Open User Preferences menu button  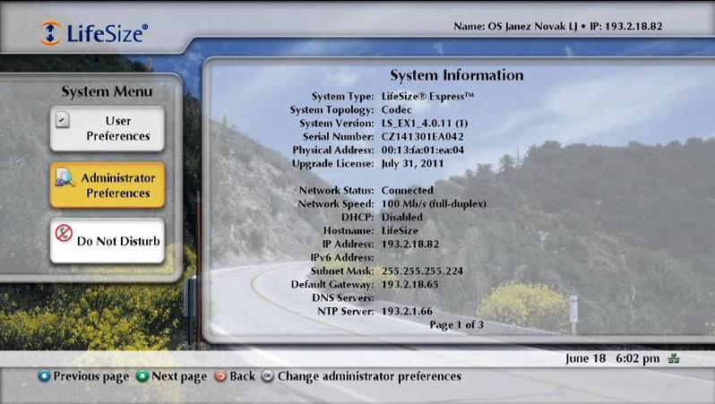coord(108,129)
